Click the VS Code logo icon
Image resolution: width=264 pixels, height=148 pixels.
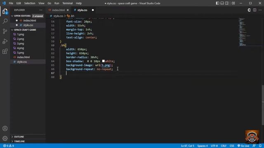click(4, 3)
